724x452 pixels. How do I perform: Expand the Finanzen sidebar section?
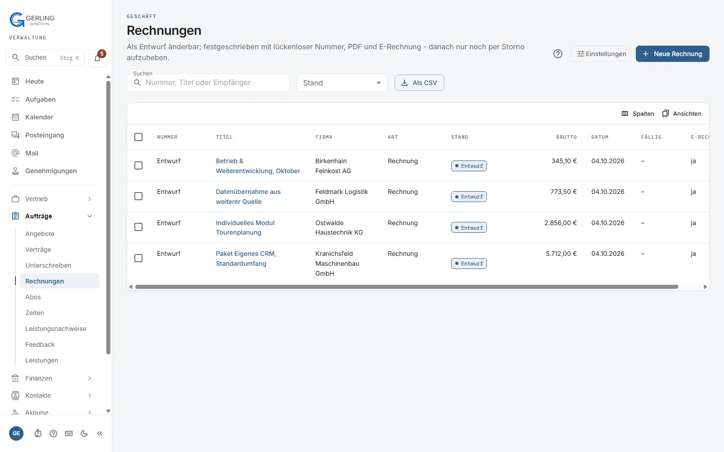52,378
